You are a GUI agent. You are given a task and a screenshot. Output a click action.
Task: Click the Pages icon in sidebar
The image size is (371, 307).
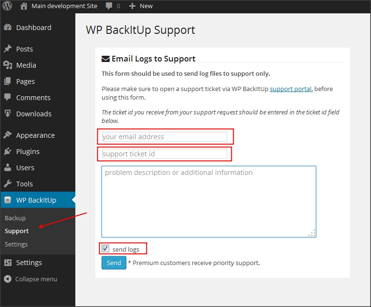tap(8, 82)
